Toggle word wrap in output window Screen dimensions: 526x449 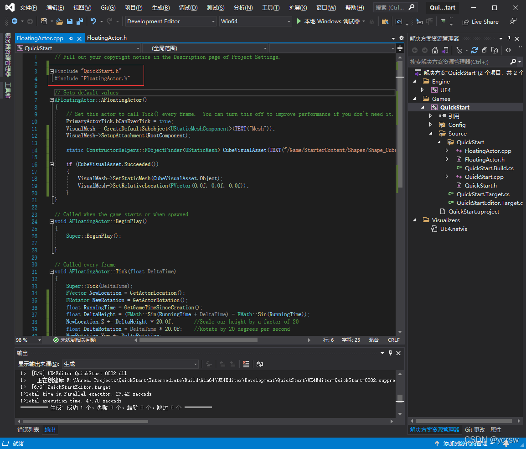click(x=260, y=364)
